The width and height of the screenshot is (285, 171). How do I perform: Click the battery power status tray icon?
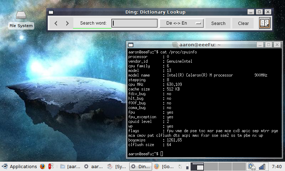tap(252, 166)
